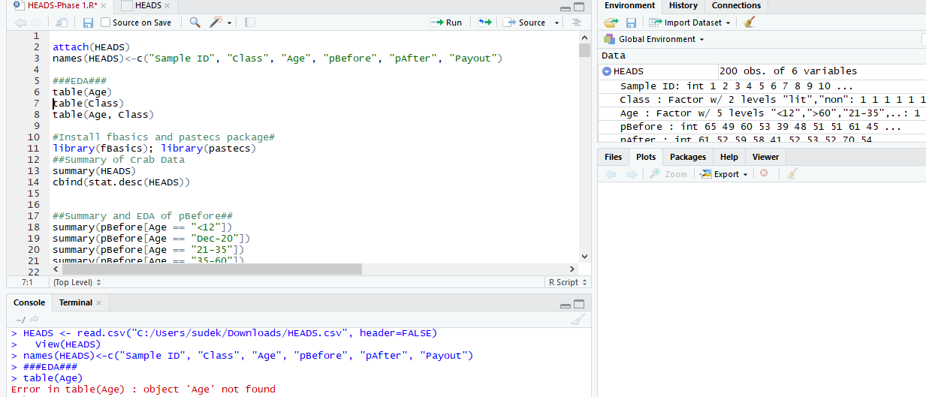Re-run previous code region
The width and height of the screenshot is (926, 397).
click(x=484, y=23)
